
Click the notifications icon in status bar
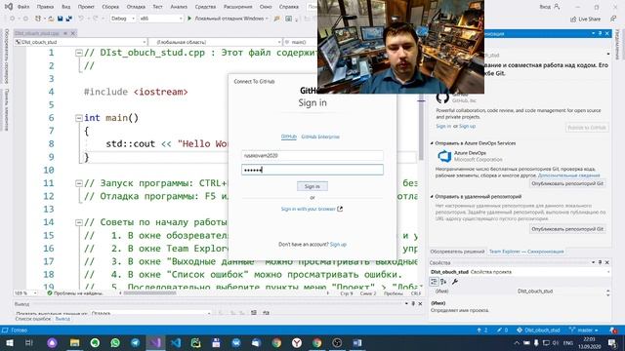[614, 331]
